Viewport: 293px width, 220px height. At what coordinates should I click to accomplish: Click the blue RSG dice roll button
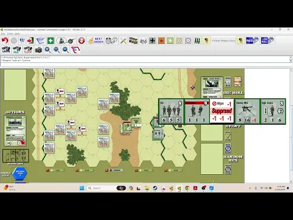(x=252, y=40)
